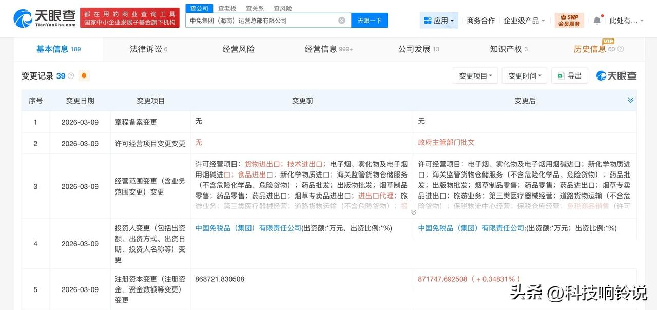Select the 查风险 search tab

tap(283, 8)
